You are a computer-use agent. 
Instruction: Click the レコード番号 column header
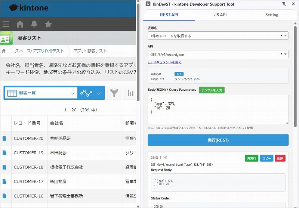click(x=30, y=123)
